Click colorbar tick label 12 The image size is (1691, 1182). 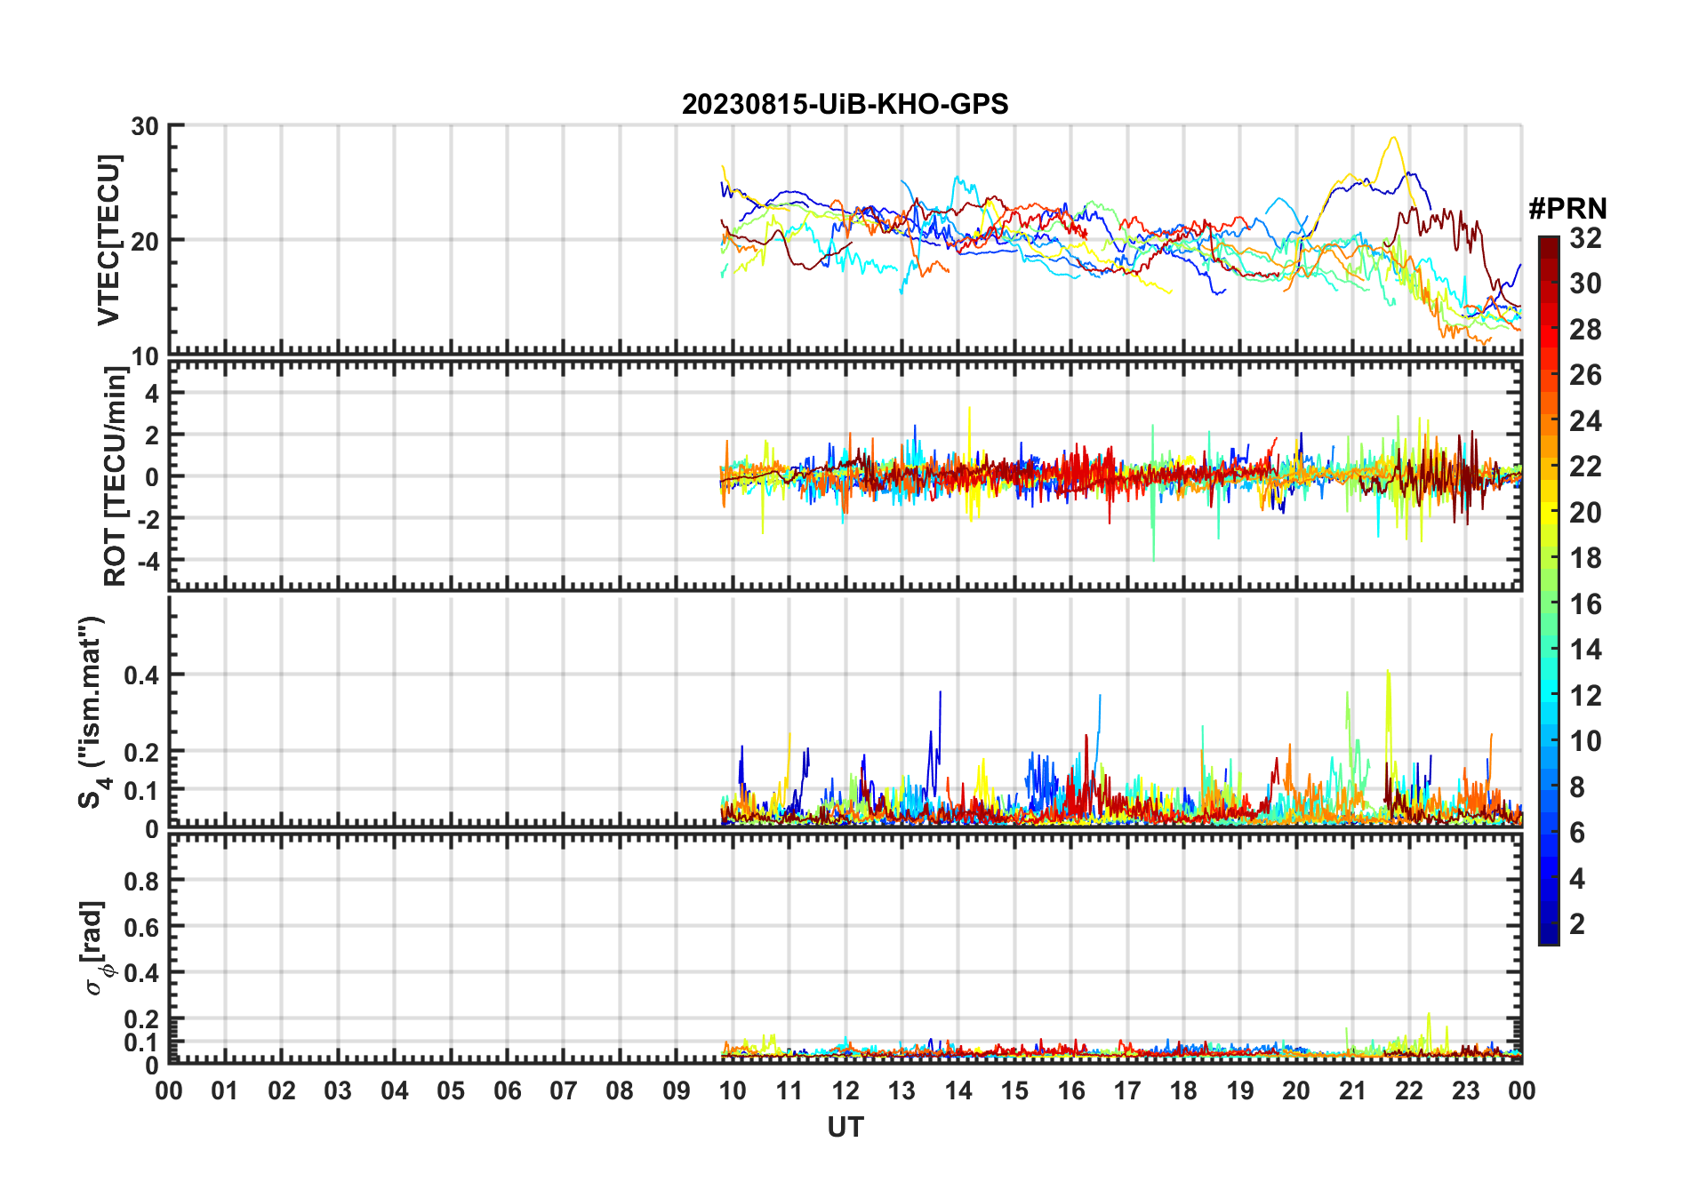click(1585, 696)
